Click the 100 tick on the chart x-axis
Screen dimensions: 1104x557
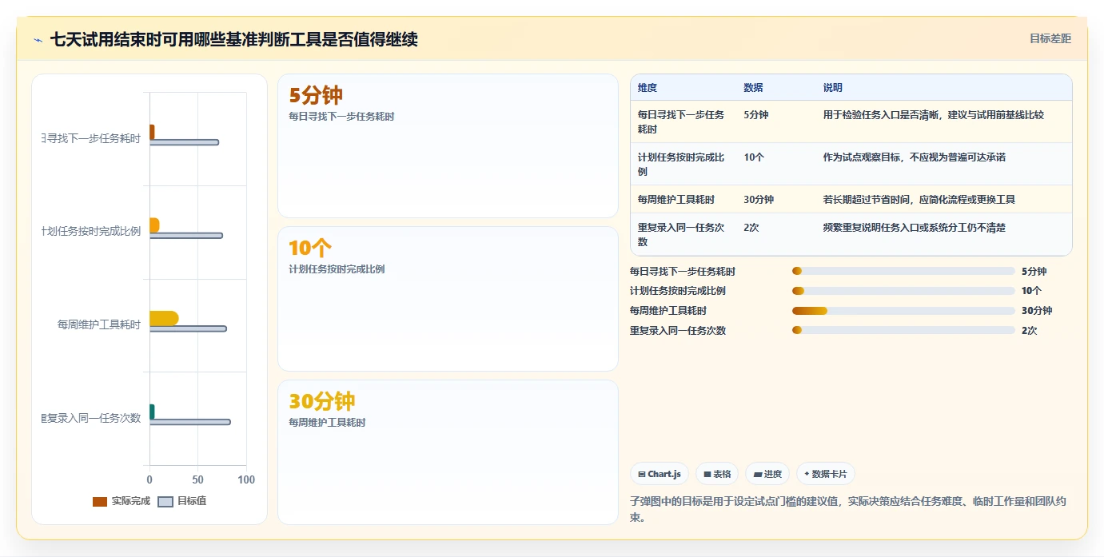pyautogui.click(x=246, y=479)
